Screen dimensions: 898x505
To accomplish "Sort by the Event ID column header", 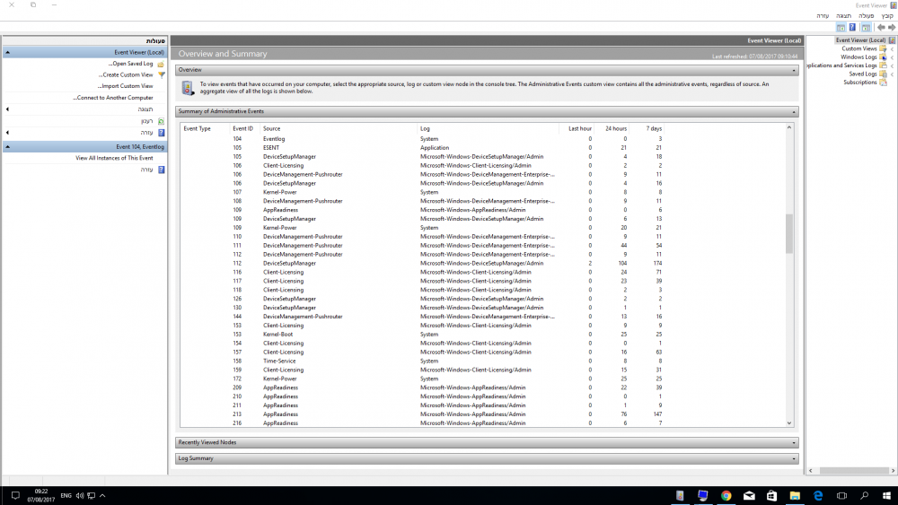I will pos(242,128).
